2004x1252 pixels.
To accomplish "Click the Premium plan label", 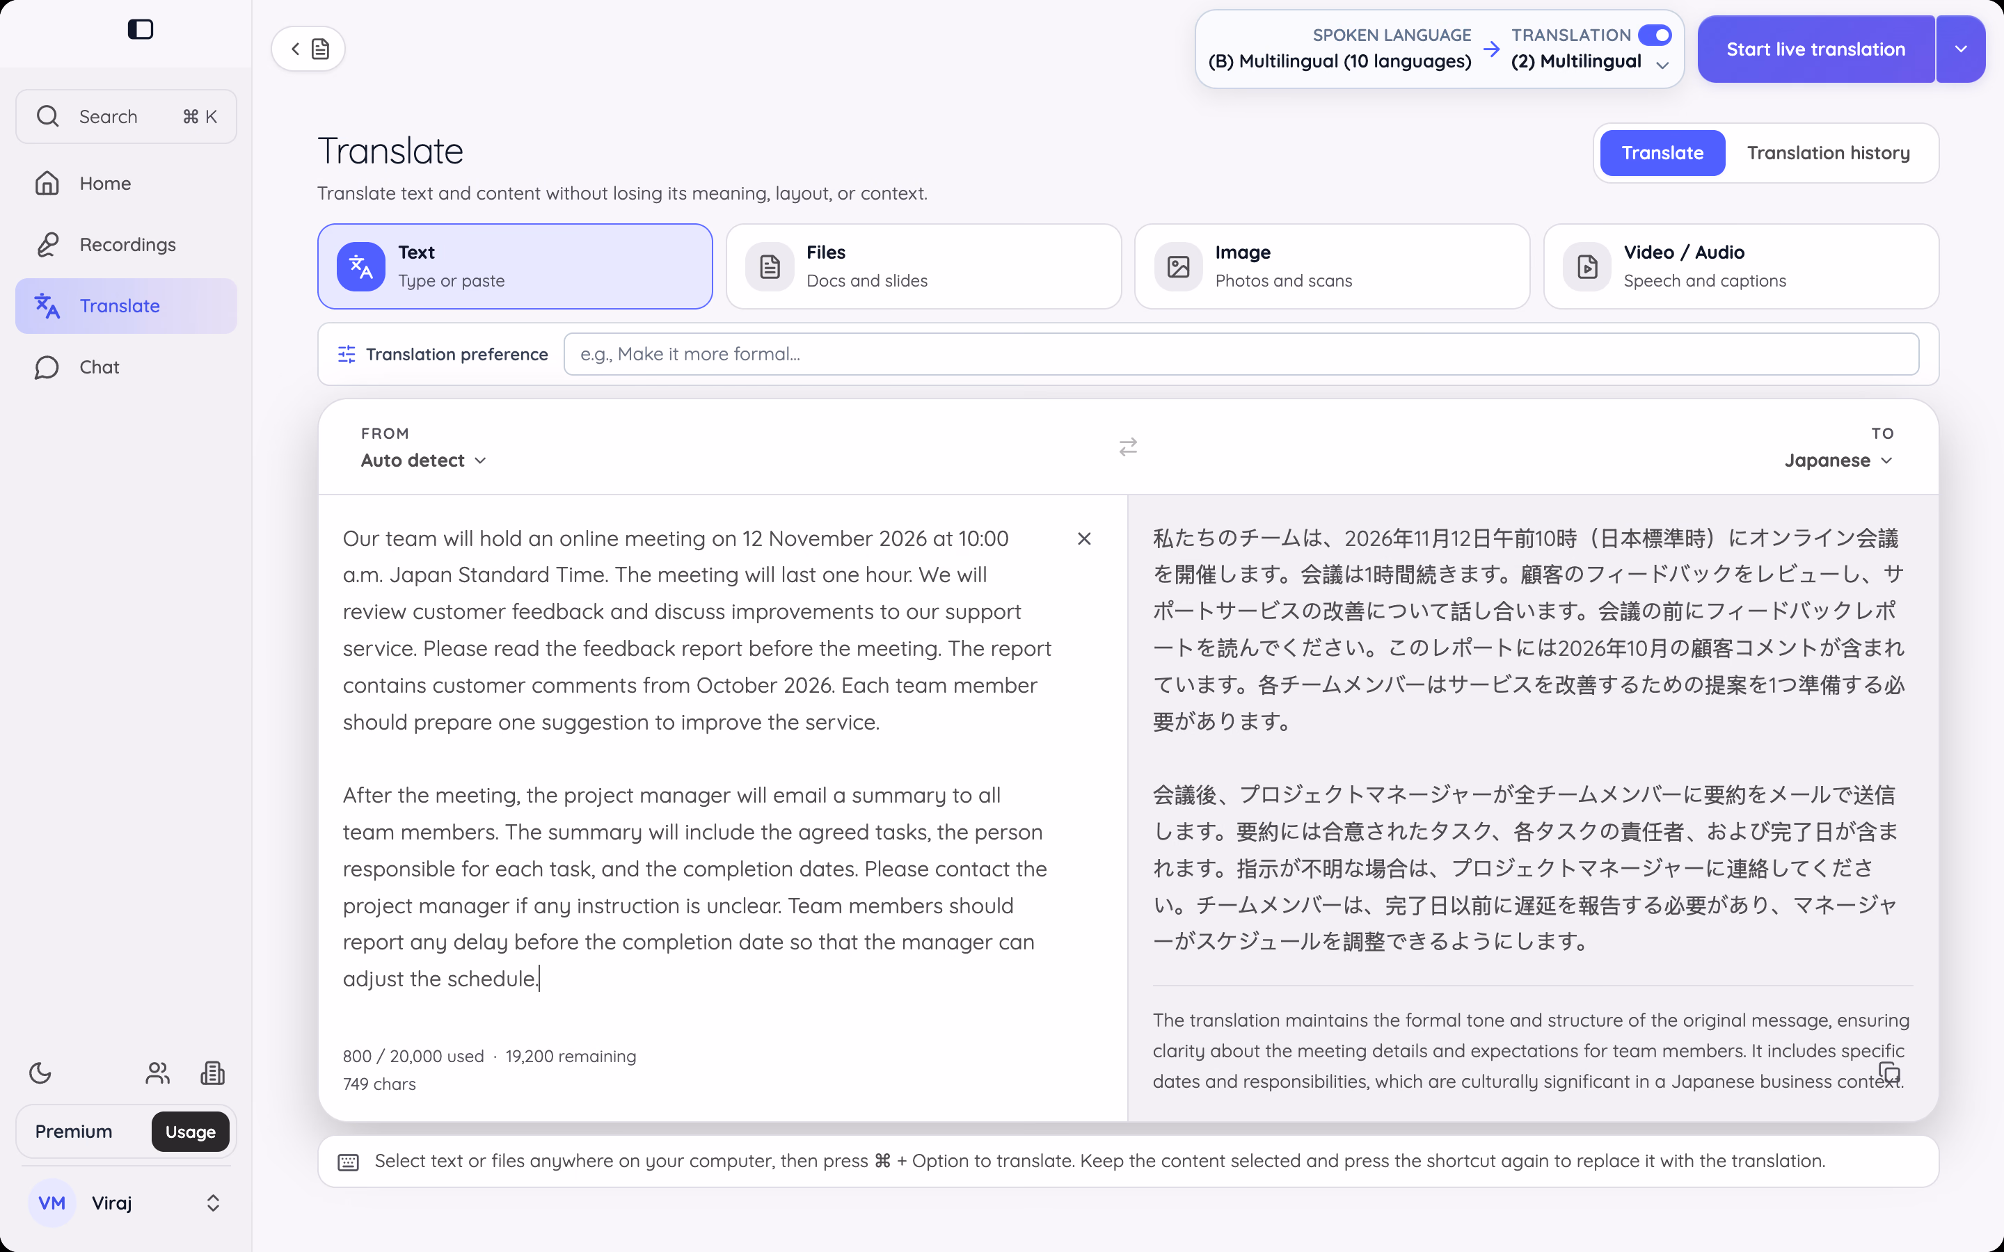I will coord(74,1132).
